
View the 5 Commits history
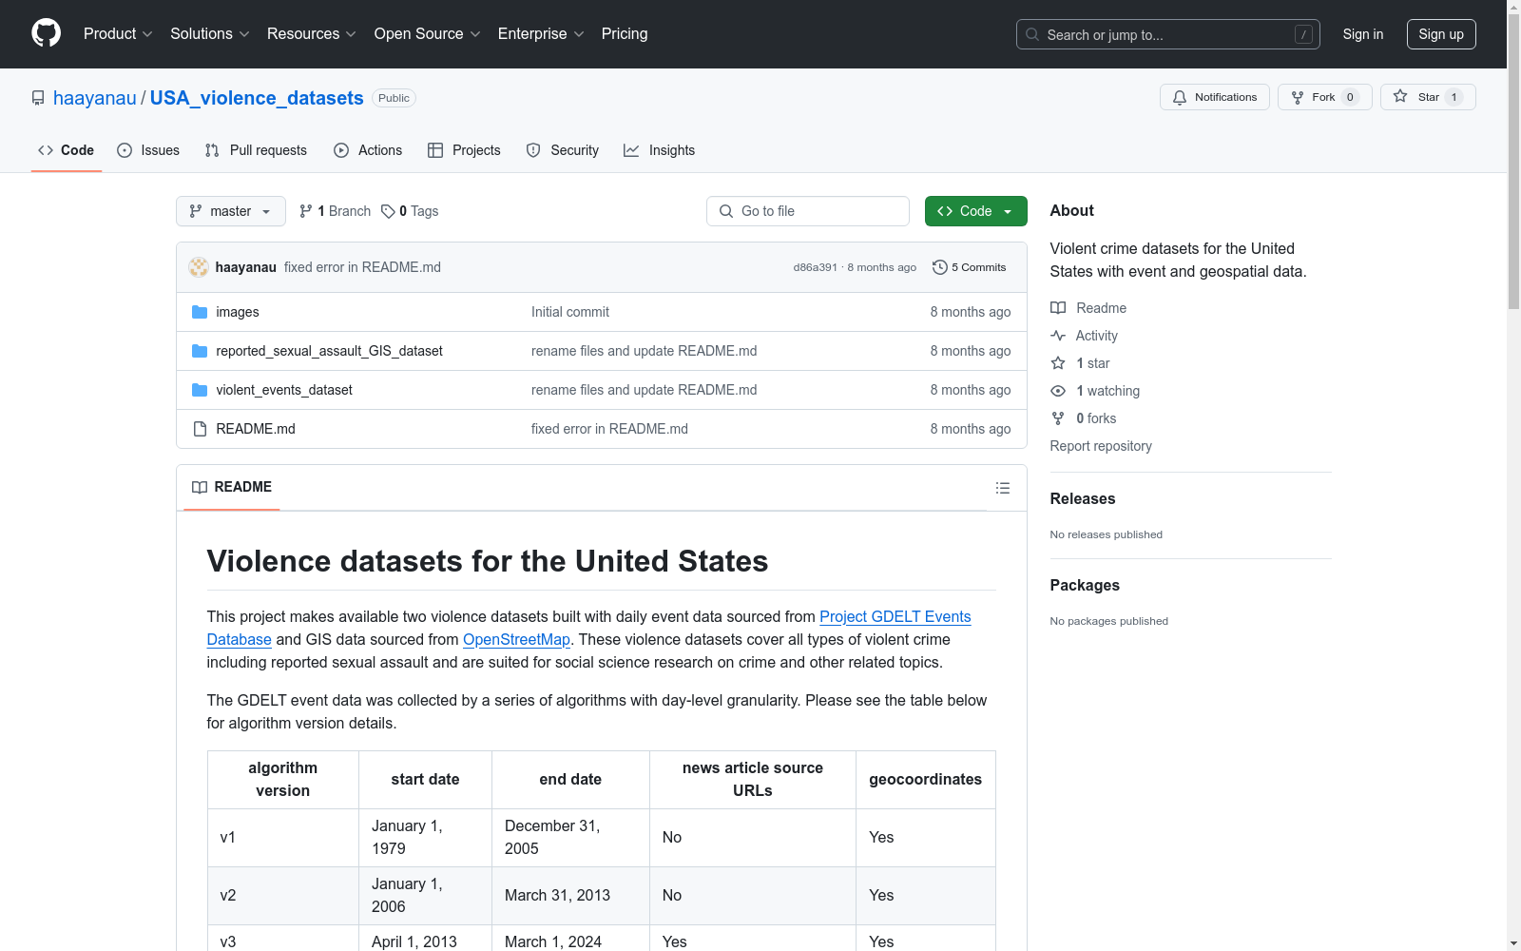pyautogui.click(x=970, y=267)
